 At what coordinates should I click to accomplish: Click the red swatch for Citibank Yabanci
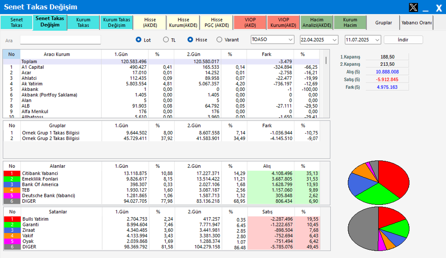pos(12,173)
